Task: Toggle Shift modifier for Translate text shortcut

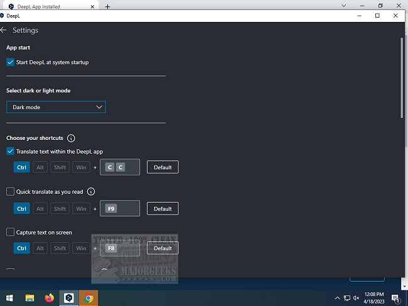Action: [x=60, y=167]
